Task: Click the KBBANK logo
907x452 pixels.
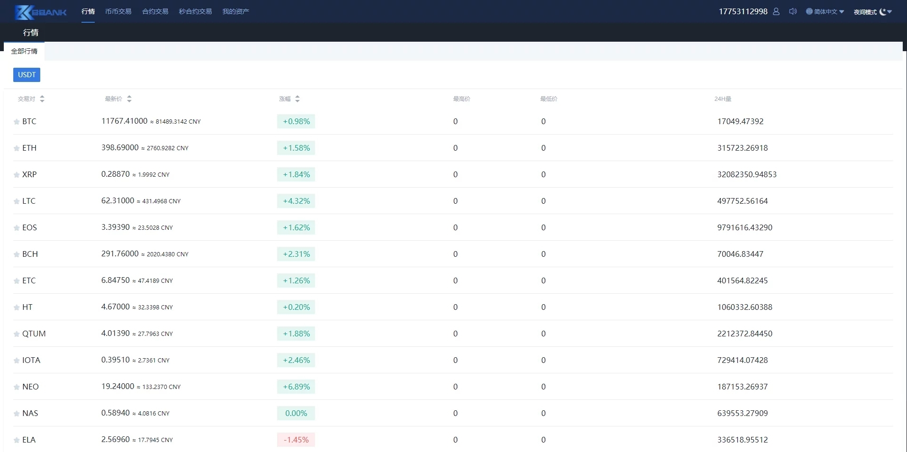Action: 40,12
